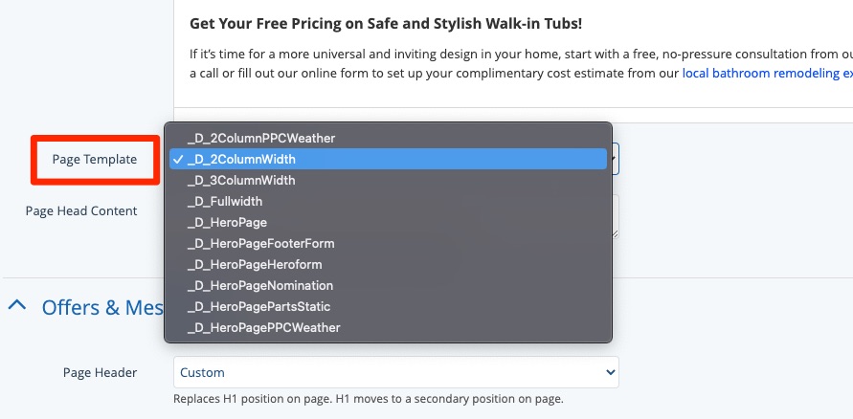Select _D_HeroPageNomination template
The image size is (853, 419).
pos(260,286)
